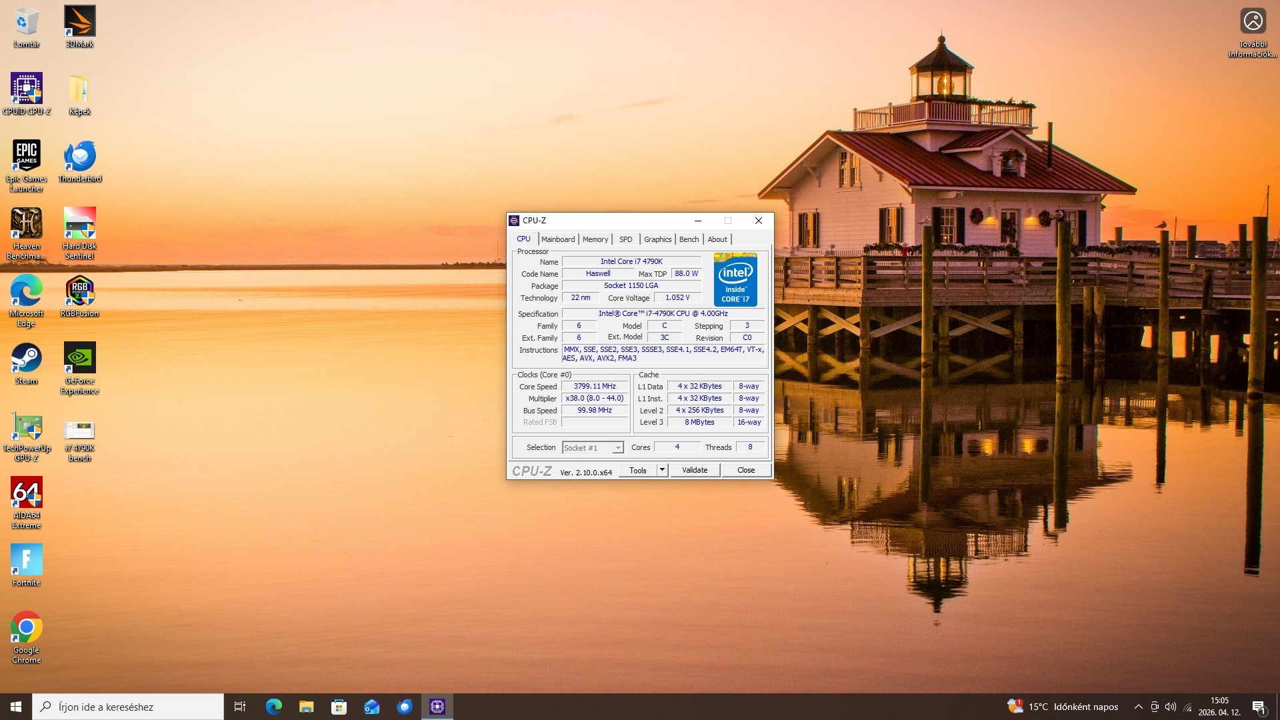Switch to the Mainboard tab
1280x720 pixels.
pos(557,239)
